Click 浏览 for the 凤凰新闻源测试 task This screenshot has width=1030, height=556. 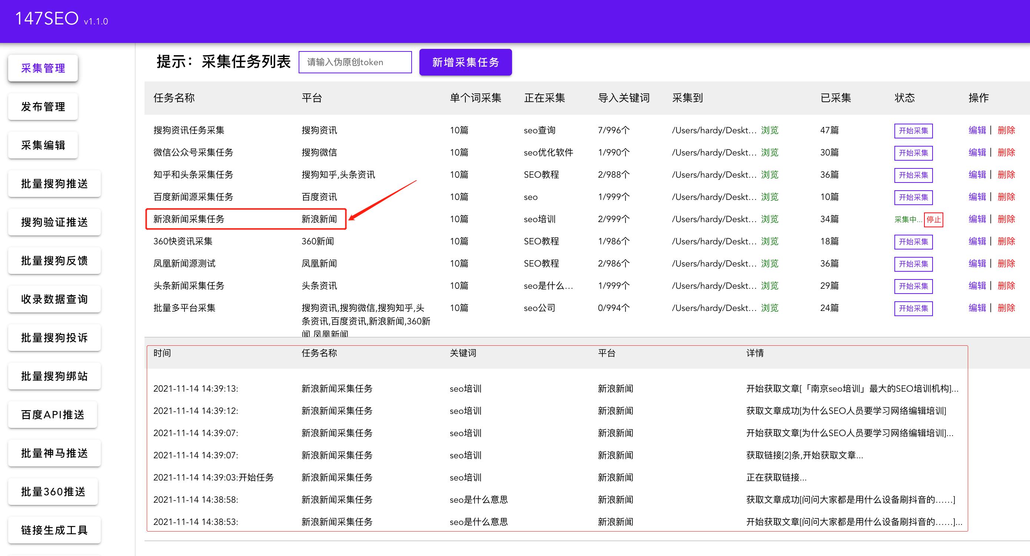[769, 264]
